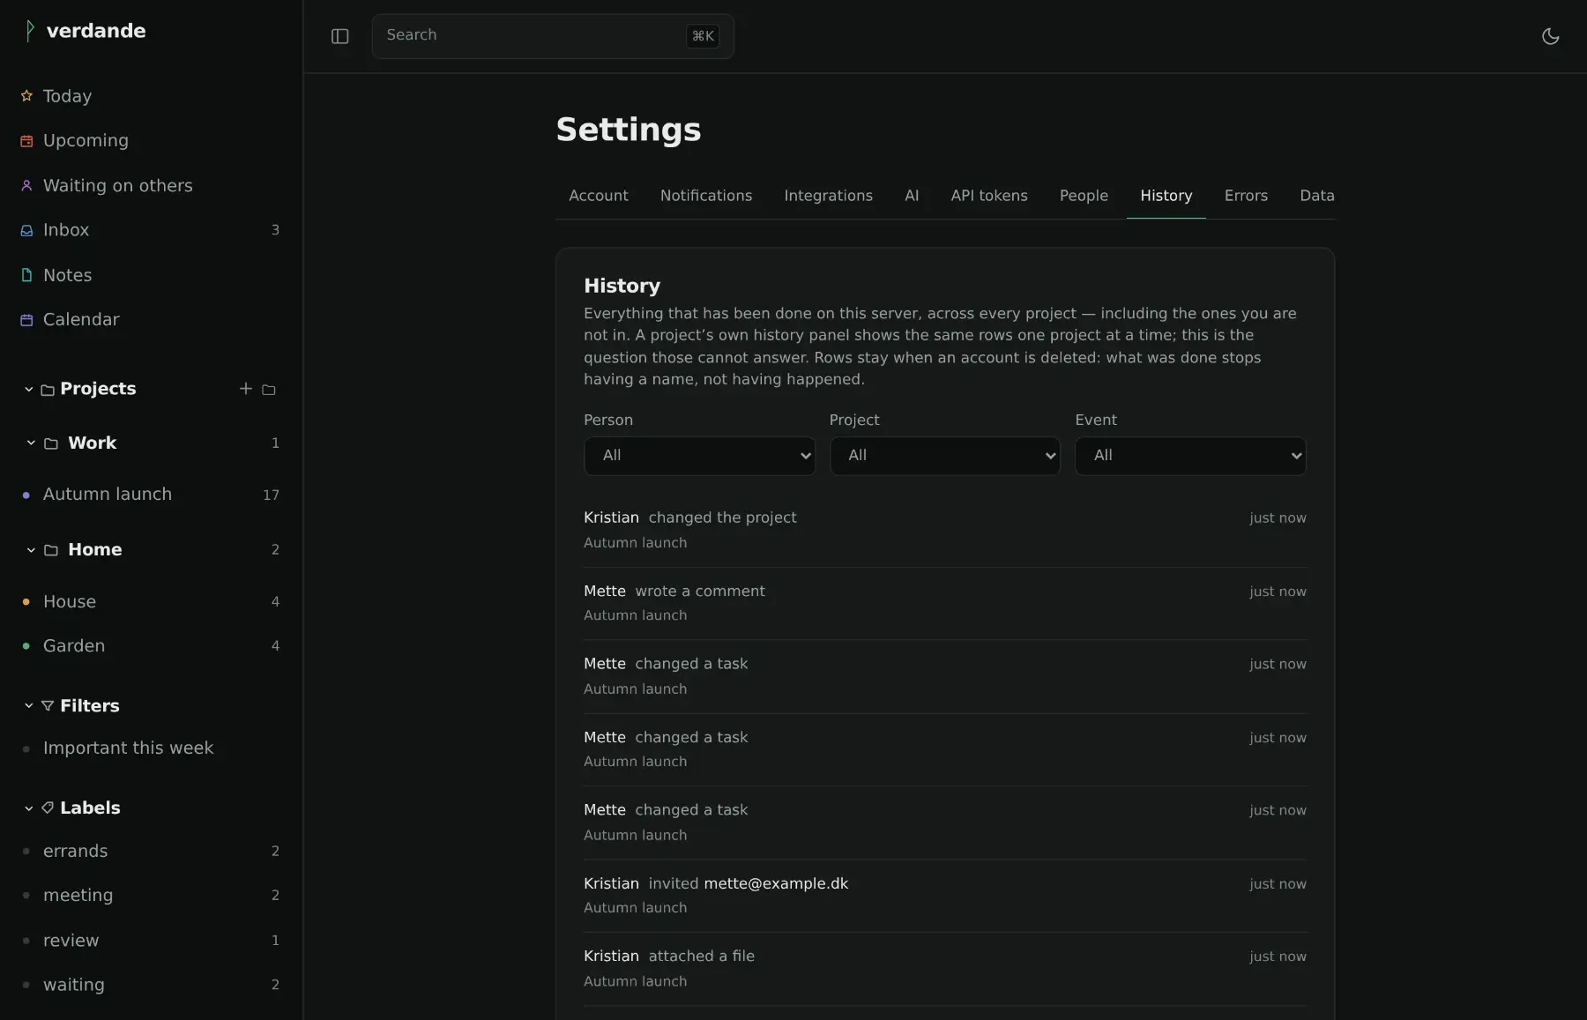Open the AI settings tab
Screen dimensions: 1587x1020
(x=912, y=196)
